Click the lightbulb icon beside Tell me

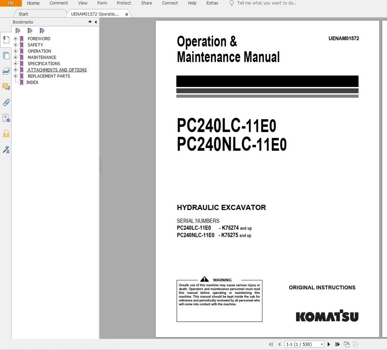[x=232, y=3]
